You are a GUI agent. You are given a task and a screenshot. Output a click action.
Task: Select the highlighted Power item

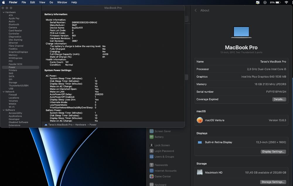pos(21,67)
